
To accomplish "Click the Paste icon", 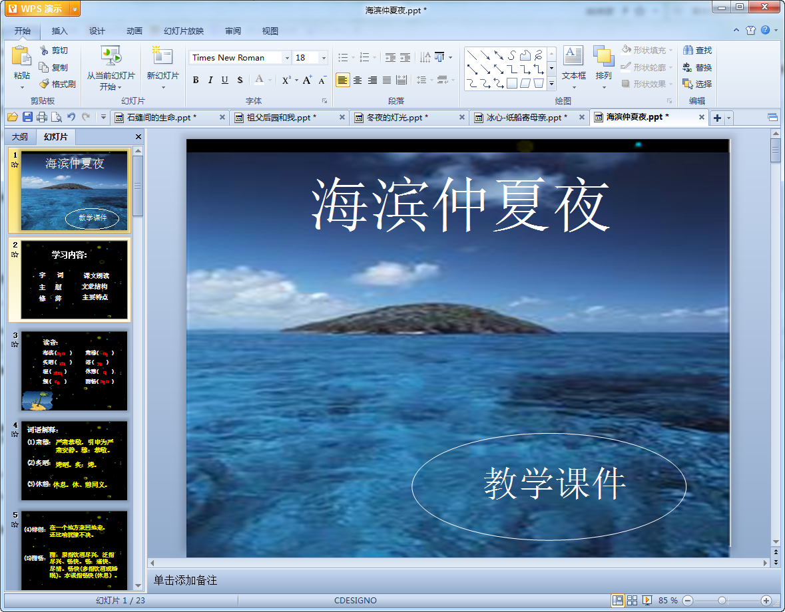I will 21,56.
